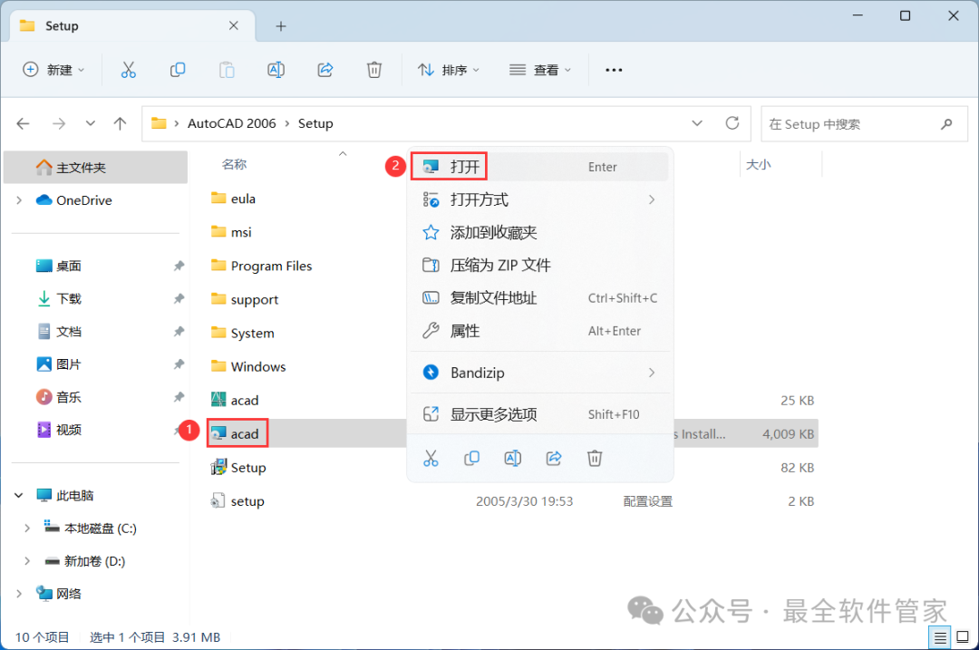This screenshot has width=979, height=650.
Task: Select 主文件夹 (Home) in the sidebar
Action: 95,168
